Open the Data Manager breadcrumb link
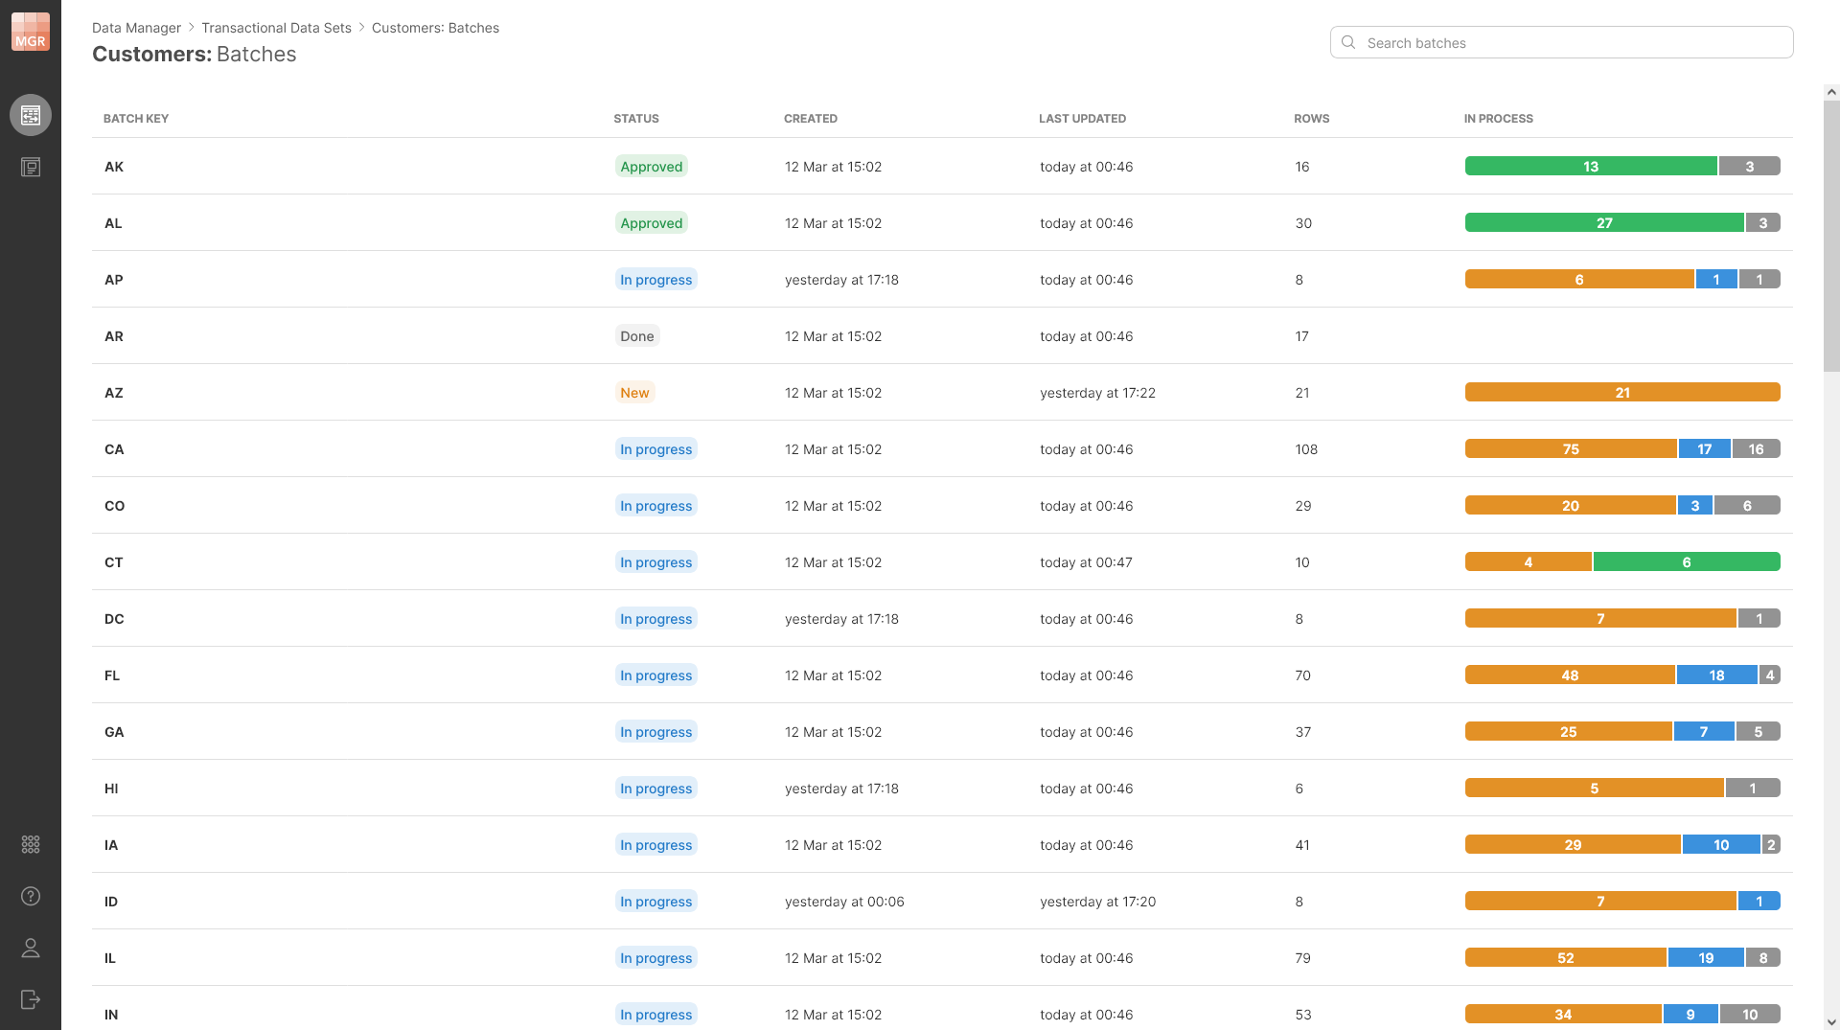The height and width of the screenshot is (1030, 1840). click(136, 28)
